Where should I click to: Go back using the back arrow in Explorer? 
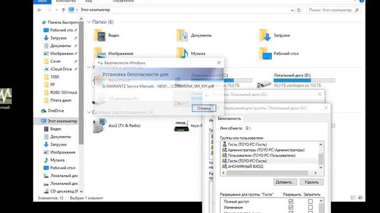point(40,10)
